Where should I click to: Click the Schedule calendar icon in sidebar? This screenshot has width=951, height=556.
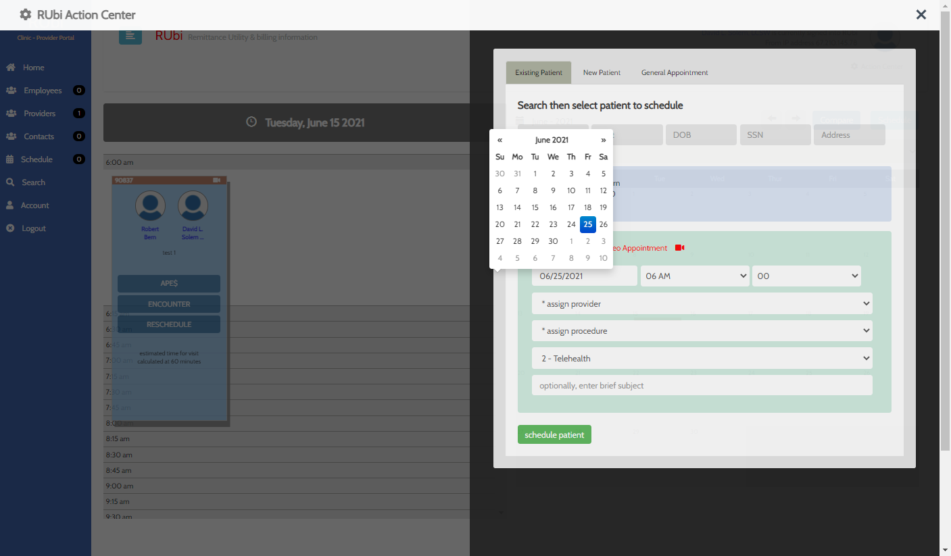click(10, 159)
